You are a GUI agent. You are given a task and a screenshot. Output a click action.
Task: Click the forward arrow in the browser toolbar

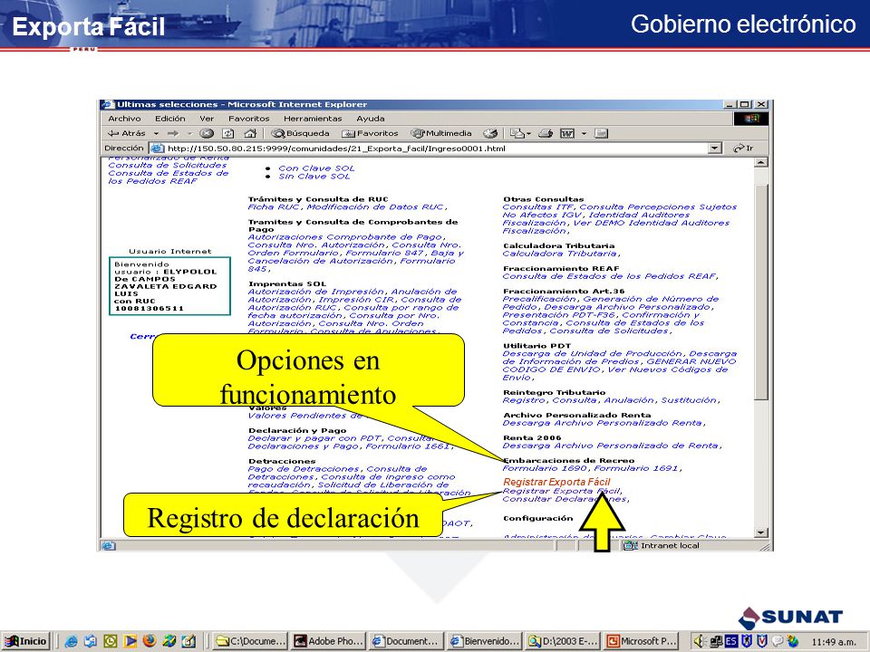click(x=173, y=134)
